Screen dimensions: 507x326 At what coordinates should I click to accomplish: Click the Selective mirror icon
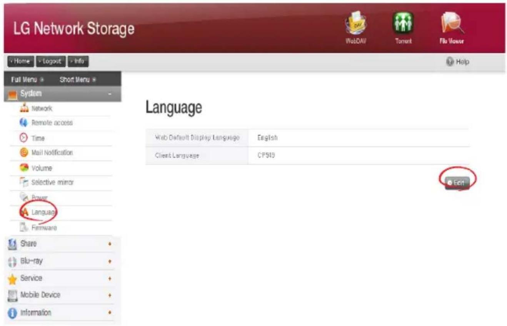(24, 183)
